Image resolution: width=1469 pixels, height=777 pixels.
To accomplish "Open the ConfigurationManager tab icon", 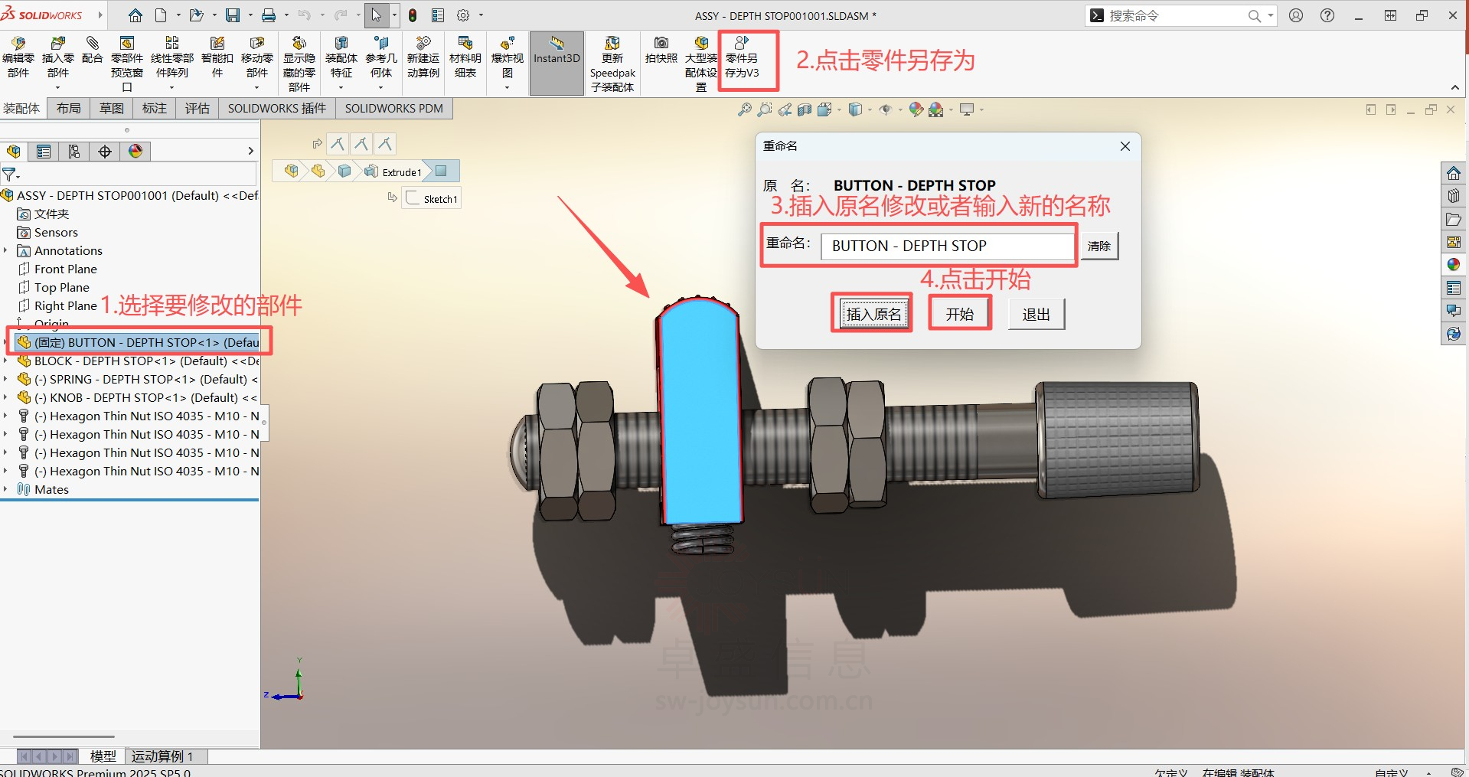I will pos(74,151).
